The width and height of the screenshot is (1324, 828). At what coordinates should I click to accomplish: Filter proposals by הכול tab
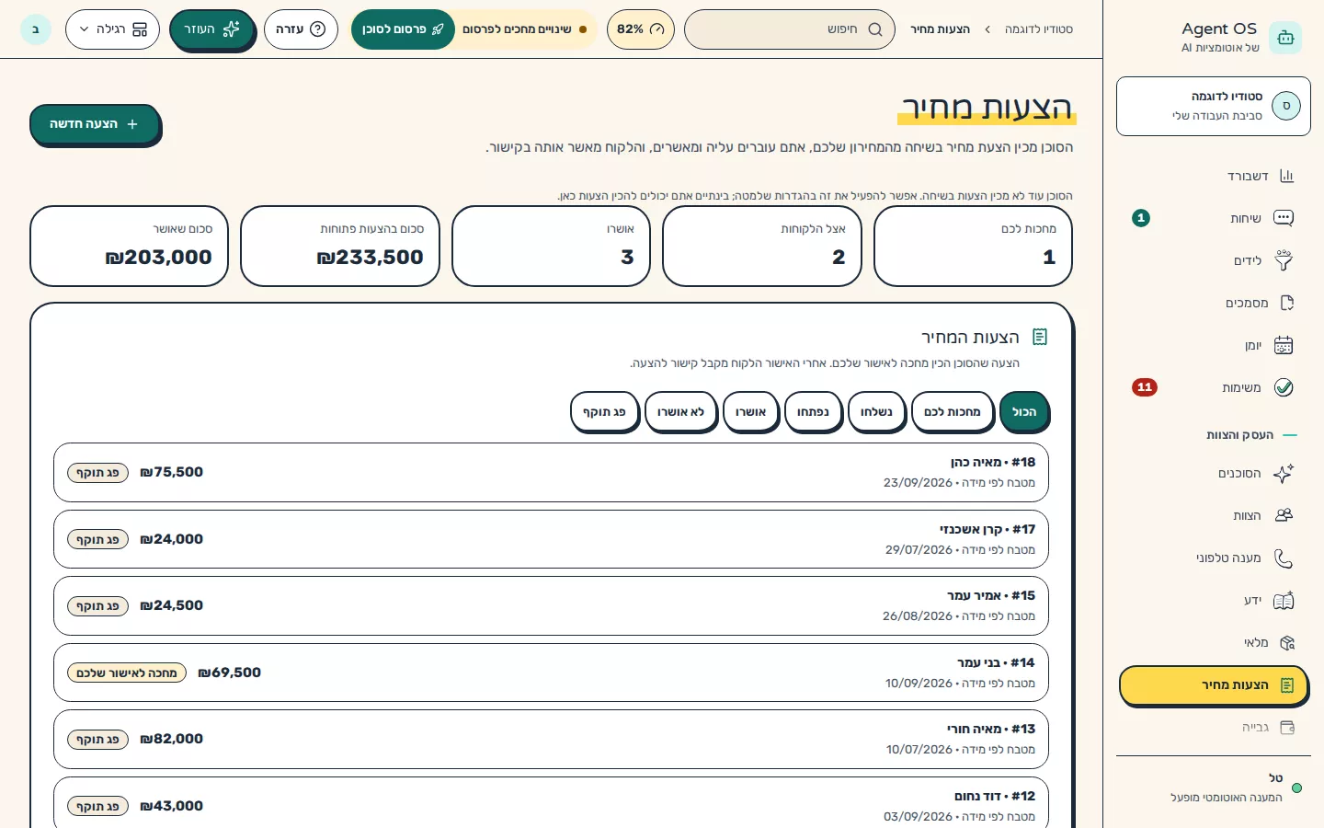1023,411
